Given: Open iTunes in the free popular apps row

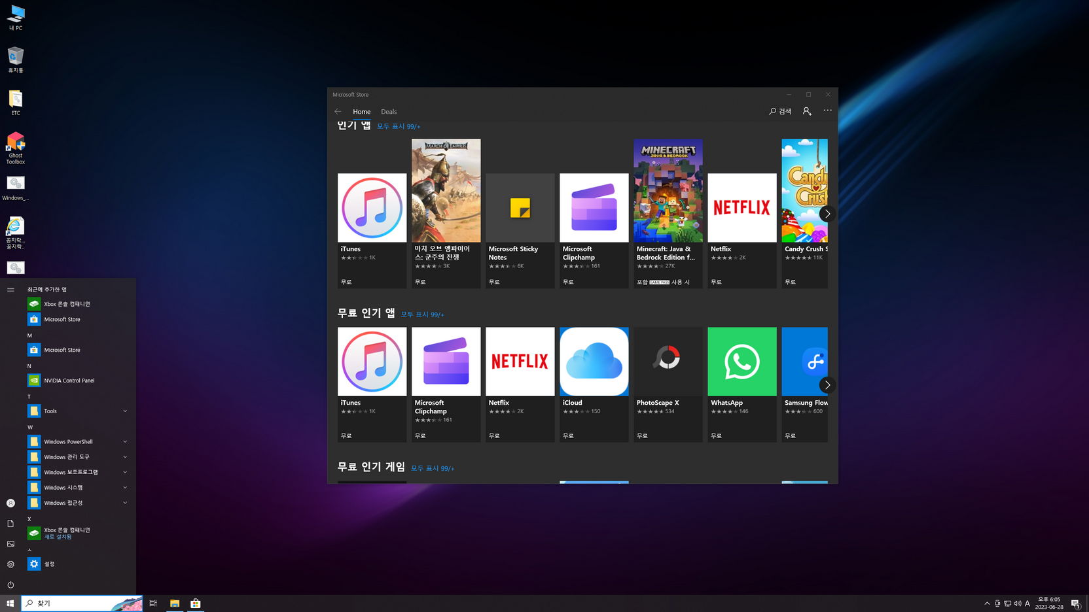Looking at the screenshot, I should 372,384.
